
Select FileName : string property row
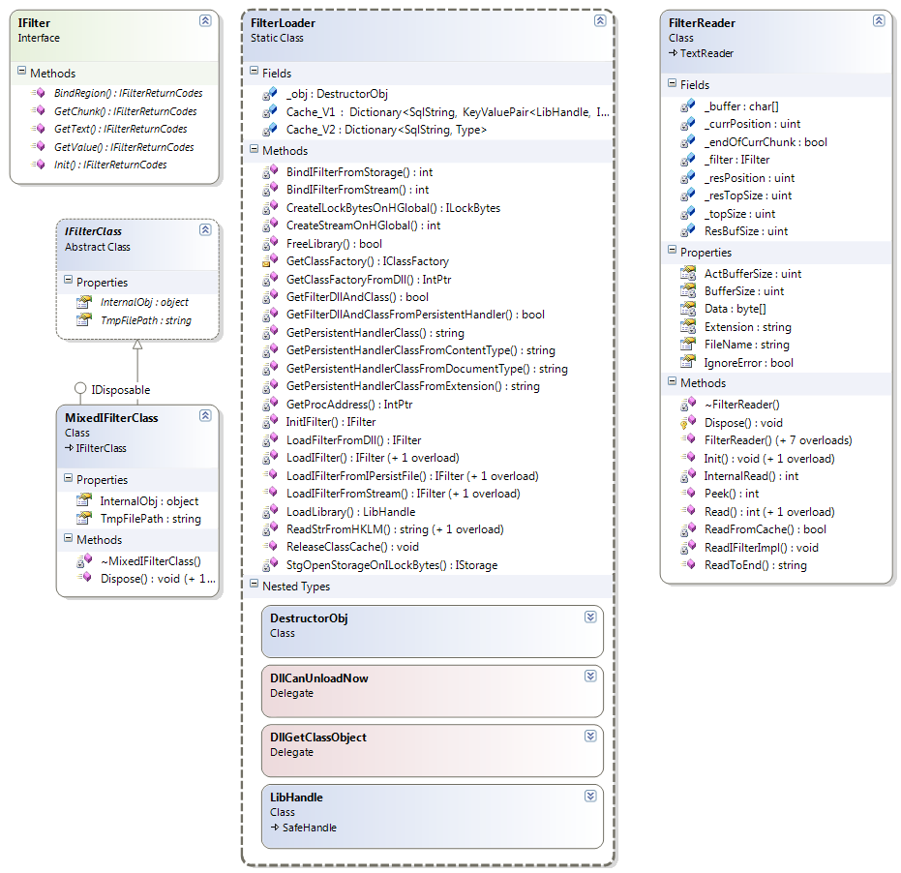[x=746, y=345]
